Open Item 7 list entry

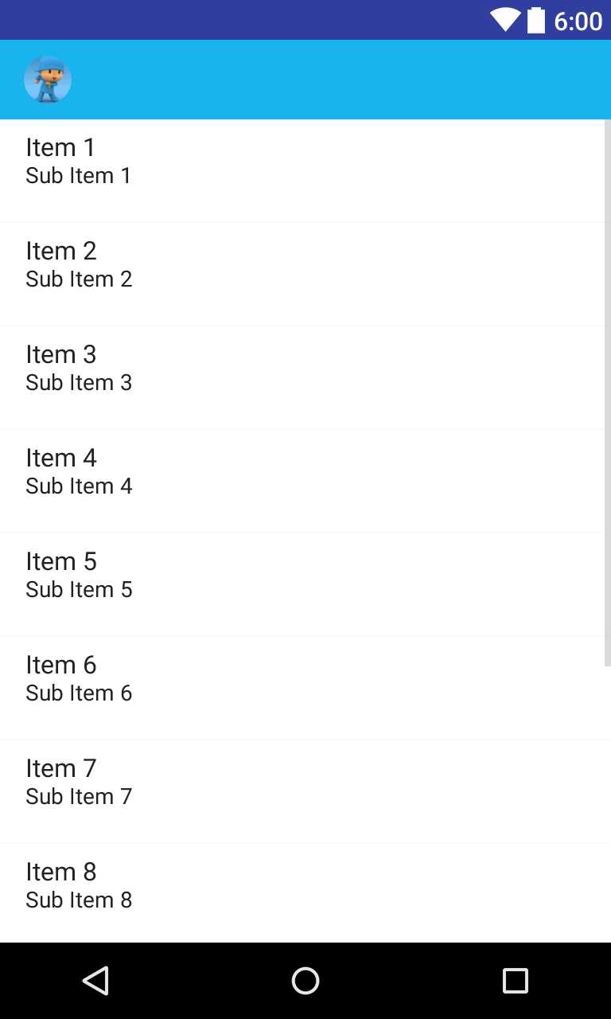[x=302, y=791]
